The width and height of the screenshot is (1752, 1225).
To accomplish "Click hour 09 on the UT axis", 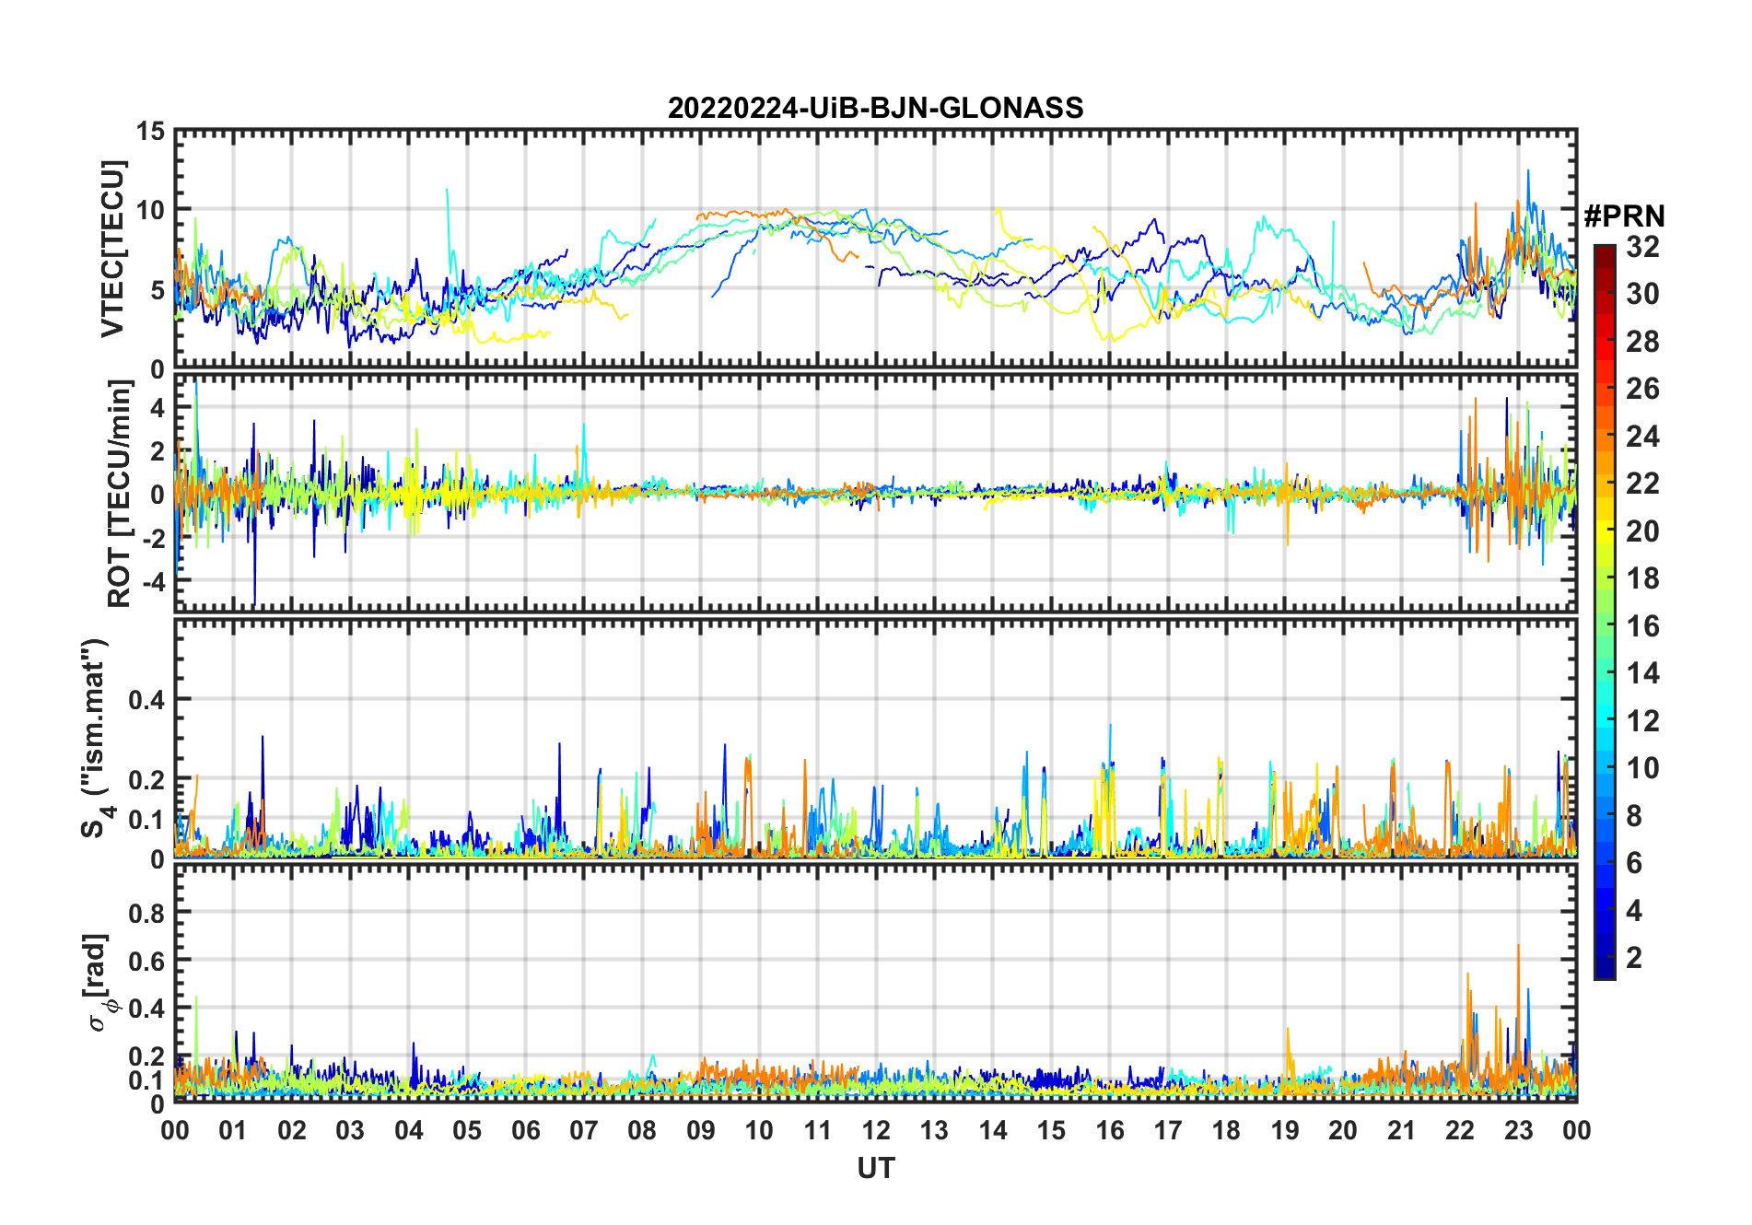I will point(701,1130).
